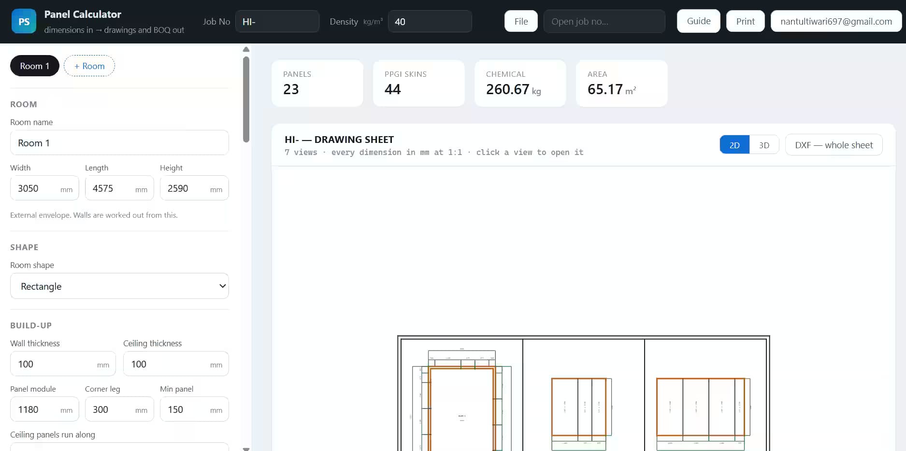Set the room Width field
This screenshot has width=906, height=451.
[44, 188]
